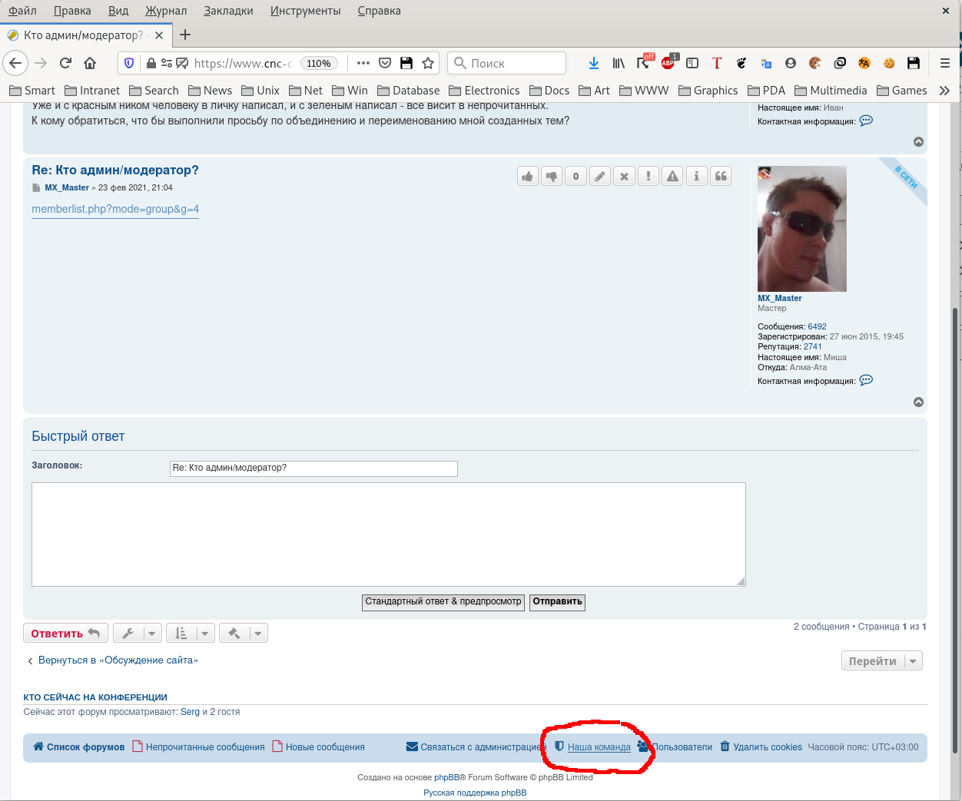Open the downloads panel

(x=593, y=63)
